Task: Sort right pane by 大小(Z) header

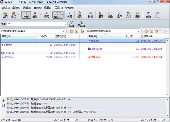Action: pos(132,36)
